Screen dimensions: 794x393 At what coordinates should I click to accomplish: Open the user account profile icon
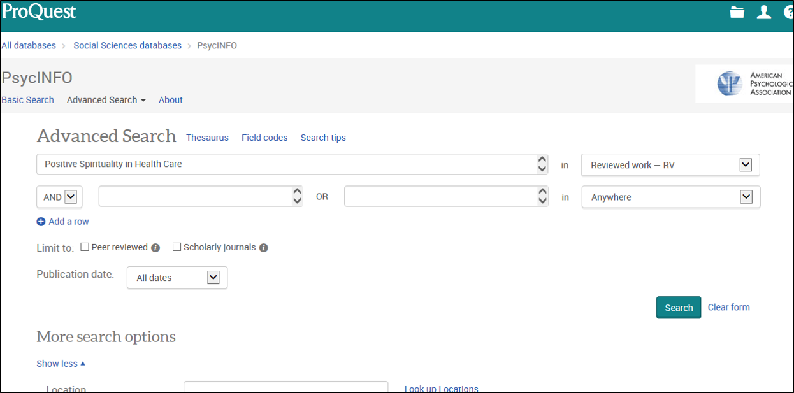(763, 12)
